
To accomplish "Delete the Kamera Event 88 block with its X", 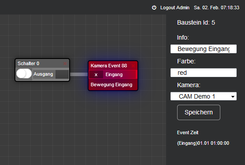I will 133,66.
